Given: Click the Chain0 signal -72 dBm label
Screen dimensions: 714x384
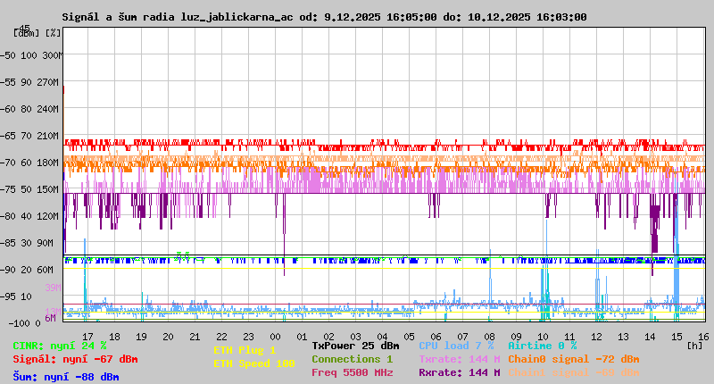Looking at the screenshot, I should pos(573,359).
